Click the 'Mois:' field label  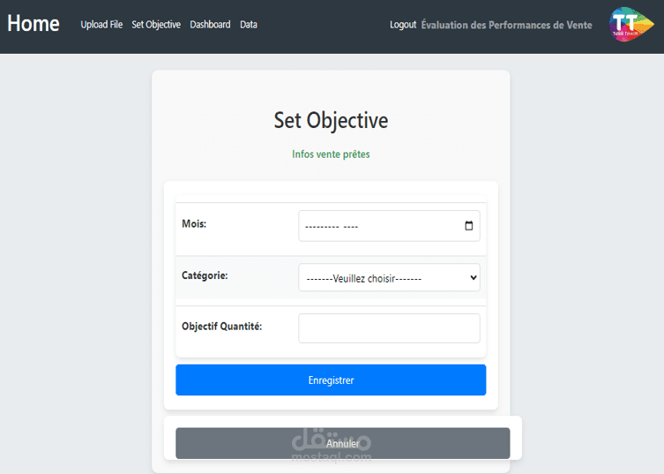(x=194, y=224)
